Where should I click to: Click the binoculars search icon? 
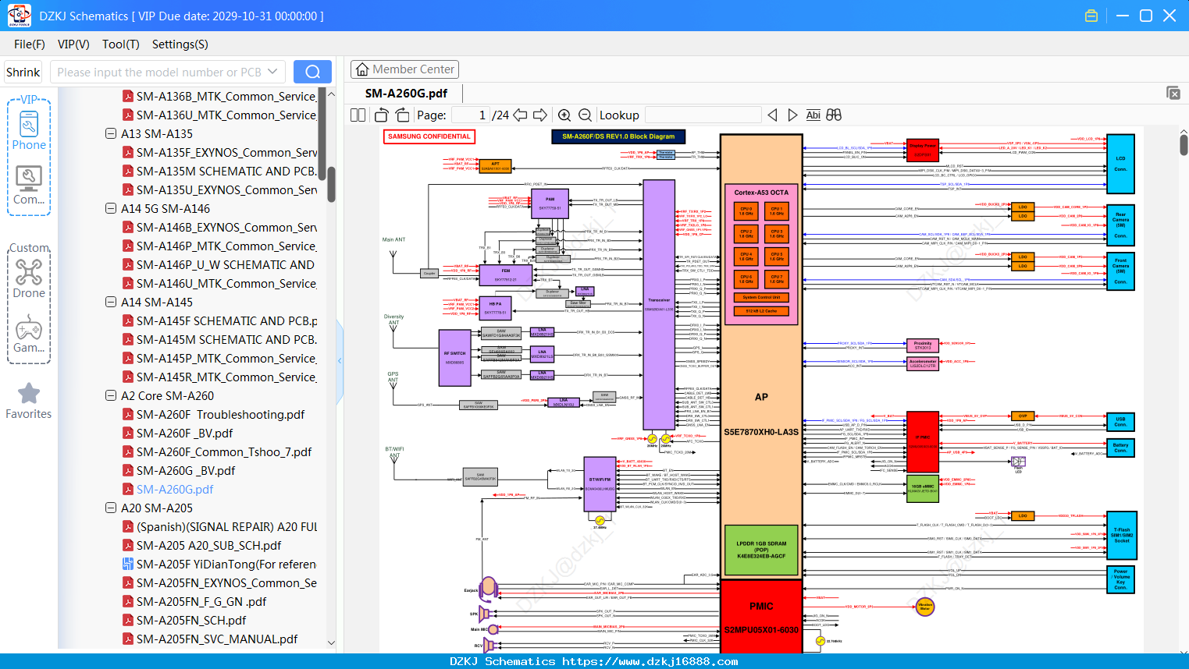pos(834,115)
